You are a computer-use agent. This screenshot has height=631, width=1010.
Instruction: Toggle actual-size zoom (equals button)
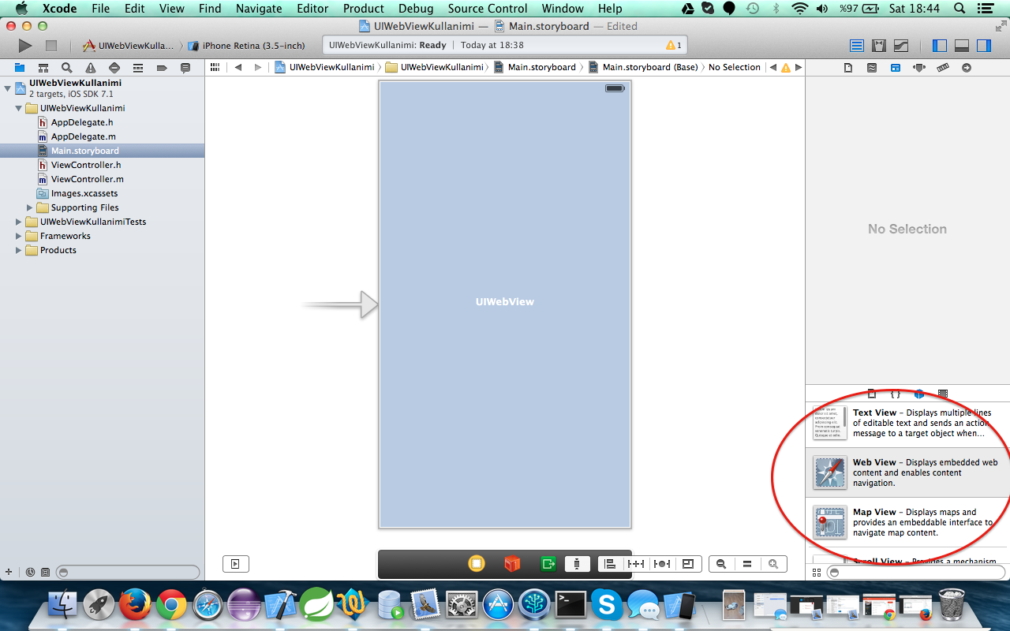pos(747,564)
